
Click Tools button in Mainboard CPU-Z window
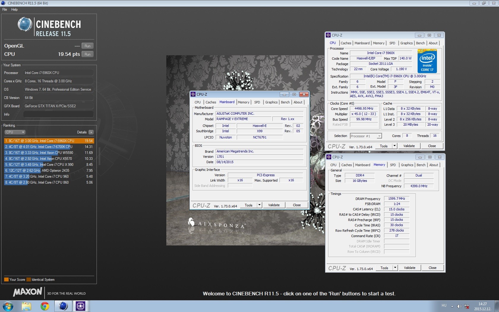pos(249,205)
